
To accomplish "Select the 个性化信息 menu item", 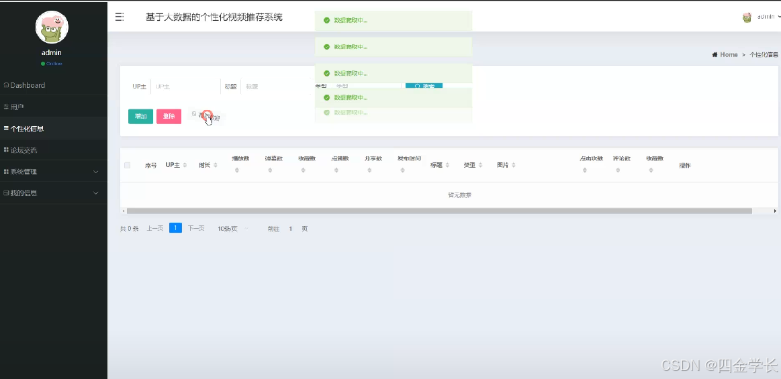I will 54,128.
